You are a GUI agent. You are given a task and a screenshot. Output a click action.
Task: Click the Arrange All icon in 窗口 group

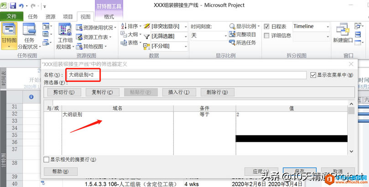pyautogui.click(x=358, y=35)
